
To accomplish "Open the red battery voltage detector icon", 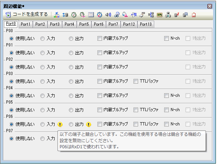I will (193, 15).
